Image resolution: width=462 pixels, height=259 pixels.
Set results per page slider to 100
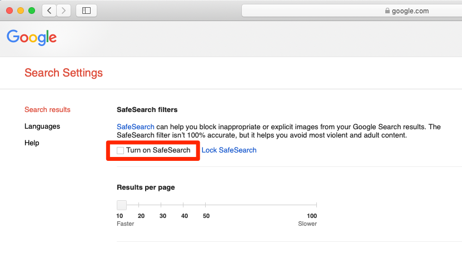tap(316, 205)
